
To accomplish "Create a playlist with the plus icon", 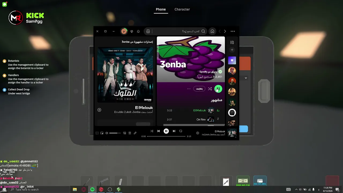I will [x=232, y=50].
